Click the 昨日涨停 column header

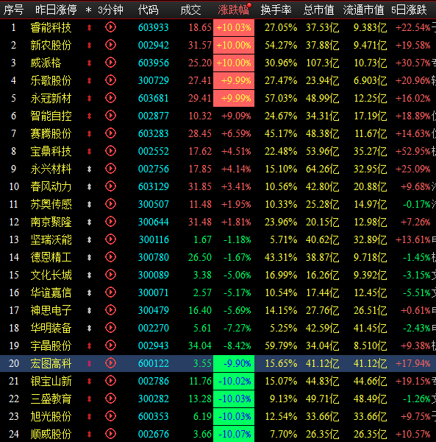[56, 10]
